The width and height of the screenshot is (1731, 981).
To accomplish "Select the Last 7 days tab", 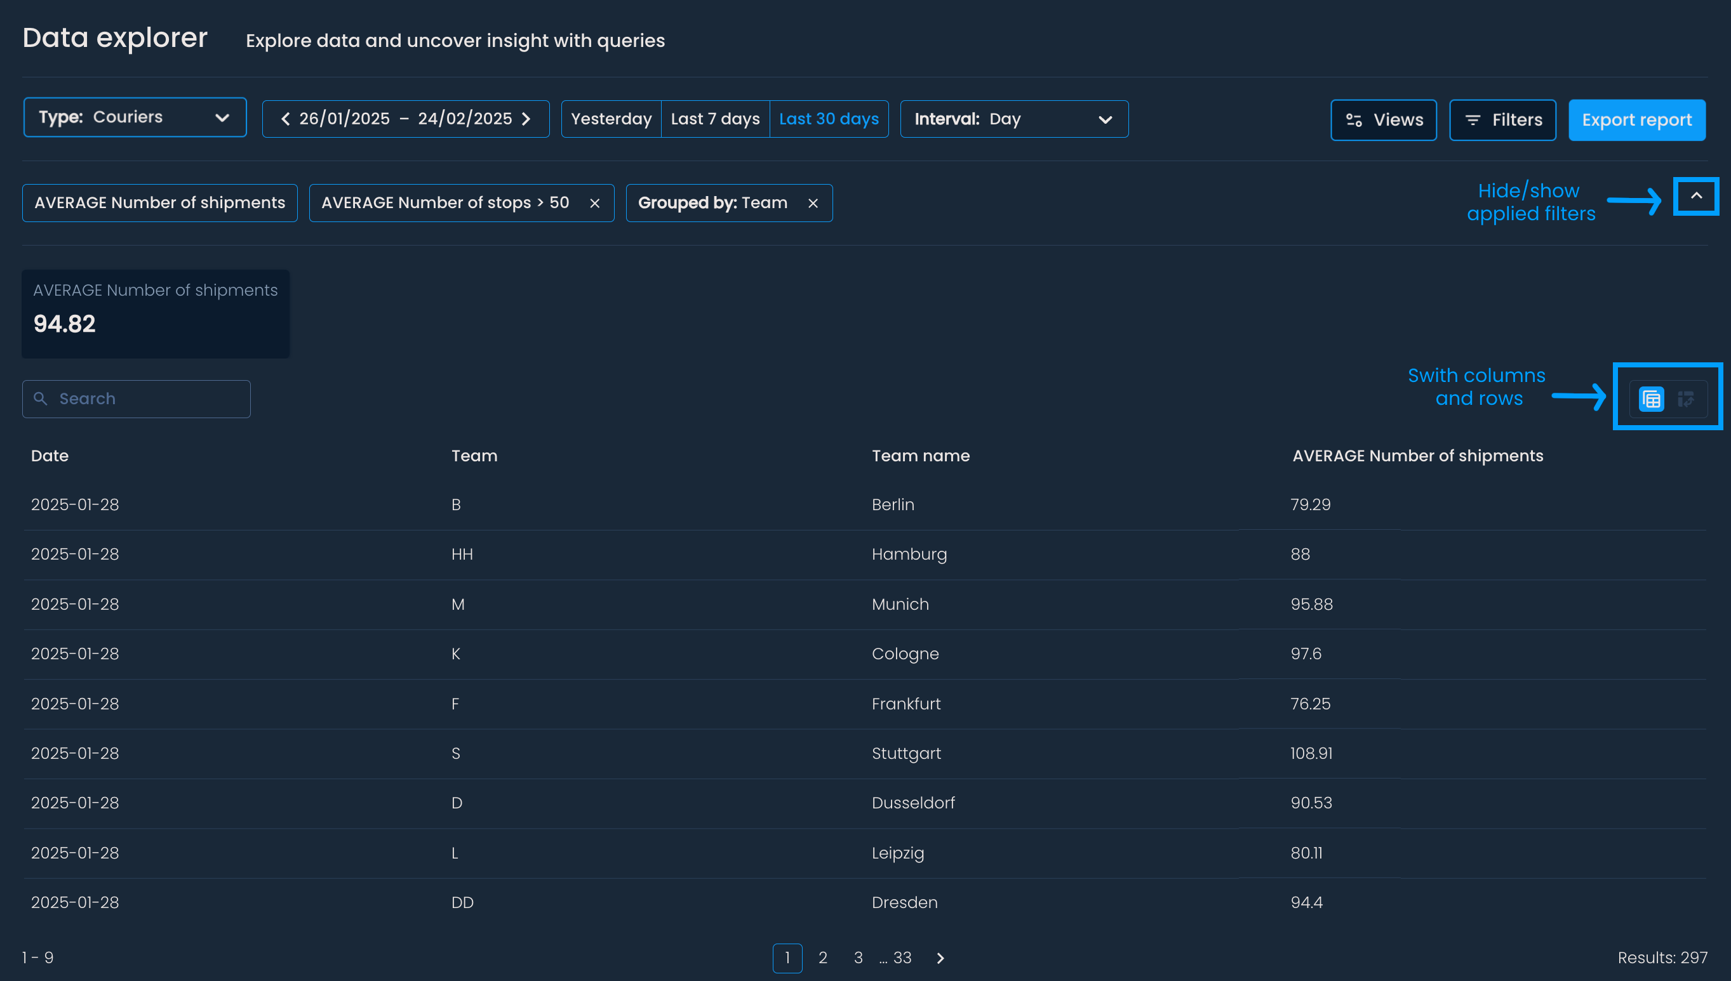I will 715,119.
